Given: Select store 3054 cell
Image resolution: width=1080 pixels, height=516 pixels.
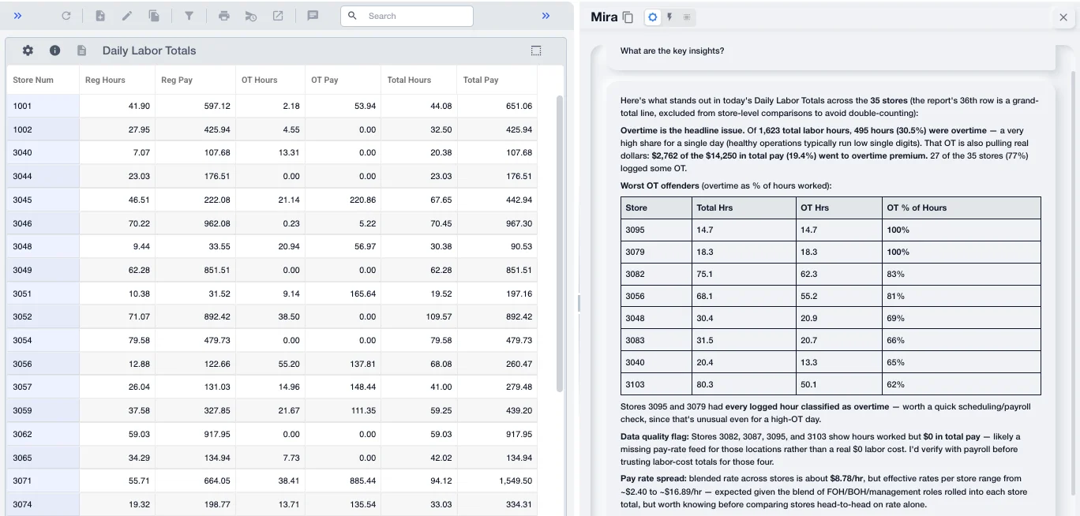Looking at the screenshot, I should click(x=43, y=340).
